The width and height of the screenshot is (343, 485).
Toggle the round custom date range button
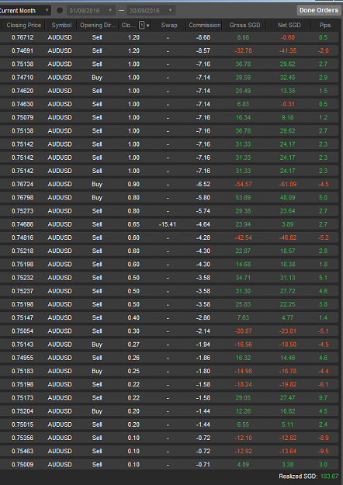pyautogui.click(x=60, y=11)
